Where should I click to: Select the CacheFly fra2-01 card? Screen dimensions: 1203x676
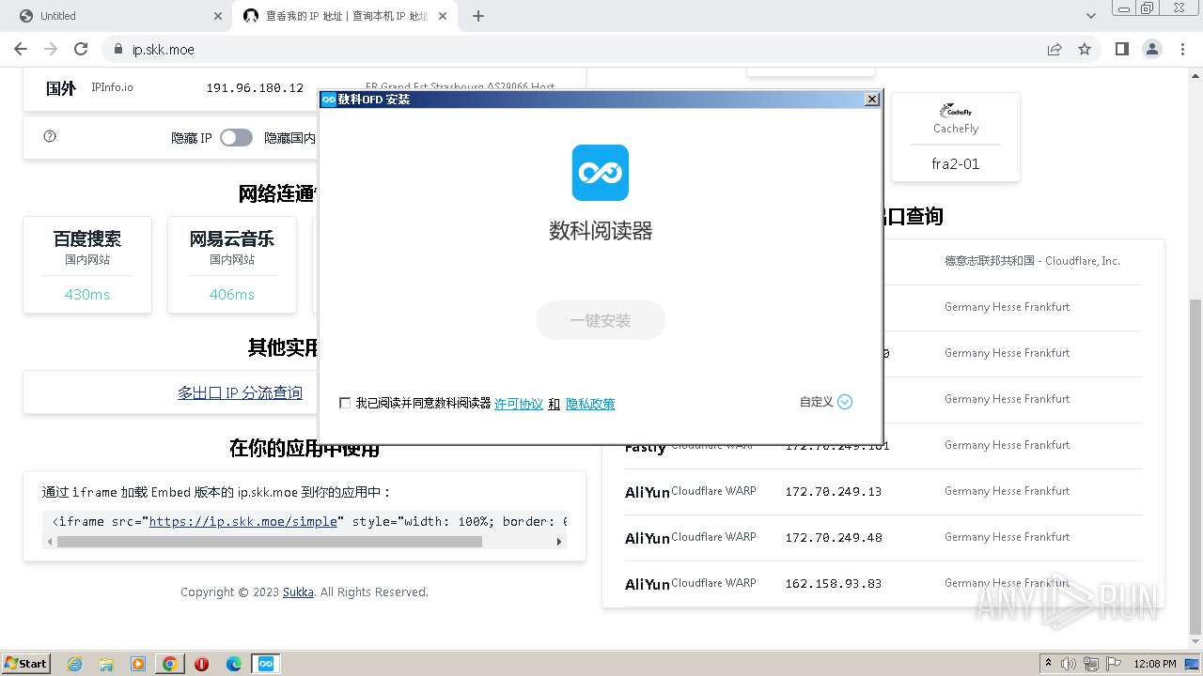(956, 137)
